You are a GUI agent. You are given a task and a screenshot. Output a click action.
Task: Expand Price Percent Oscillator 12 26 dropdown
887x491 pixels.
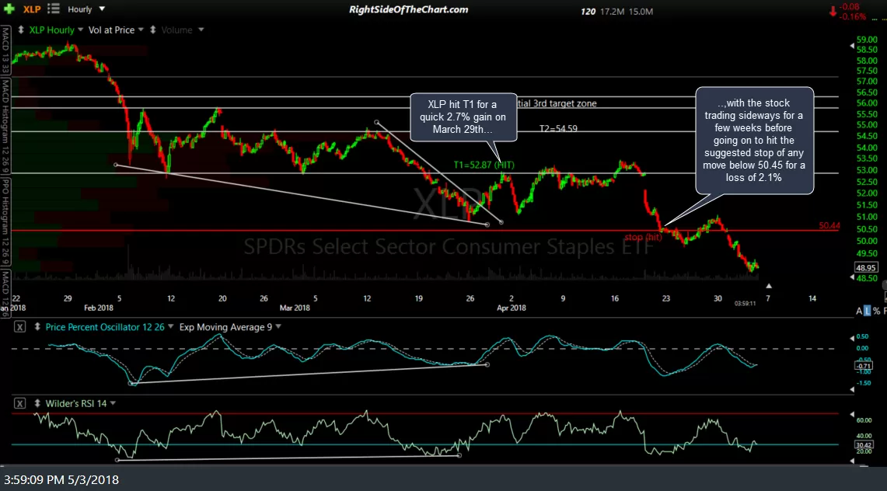click(170, 327)
